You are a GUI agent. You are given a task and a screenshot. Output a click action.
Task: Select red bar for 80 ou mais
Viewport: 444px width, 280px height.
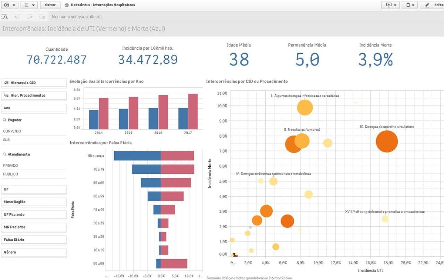(178, 156)
